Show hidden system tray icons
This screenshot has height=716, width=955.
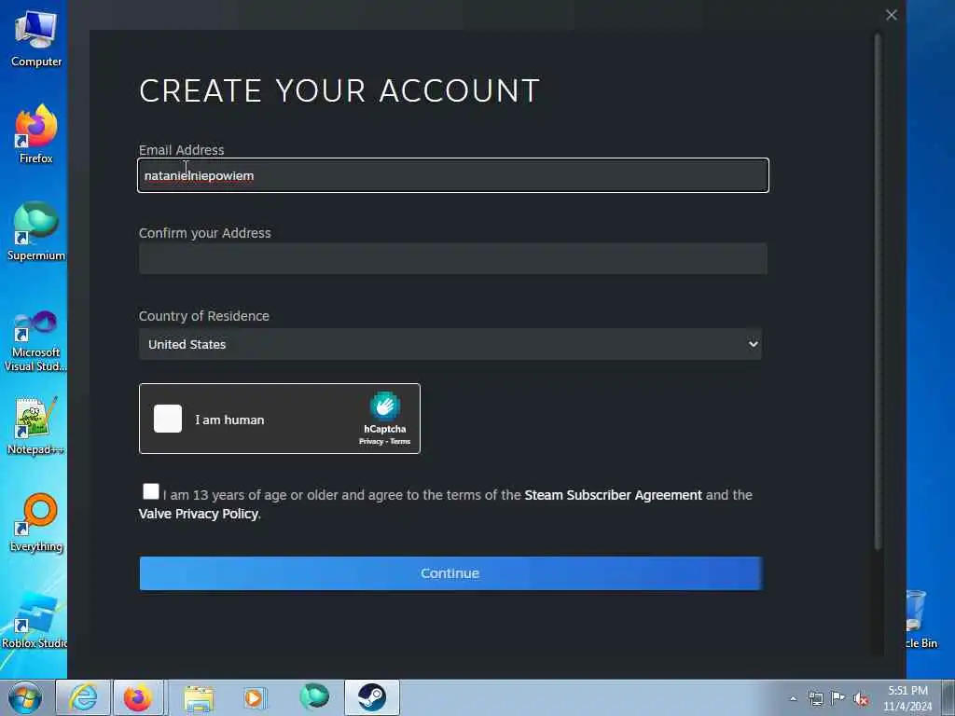(x=793, y=699)
